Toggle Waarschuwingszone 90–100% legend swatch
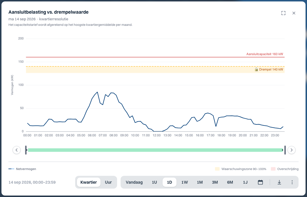The image size is (307, 197). [x=217, y=169]
